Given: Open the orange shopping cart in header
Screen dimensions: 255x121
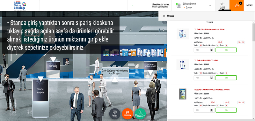Looking at the screenshot, I should [237, 5].
